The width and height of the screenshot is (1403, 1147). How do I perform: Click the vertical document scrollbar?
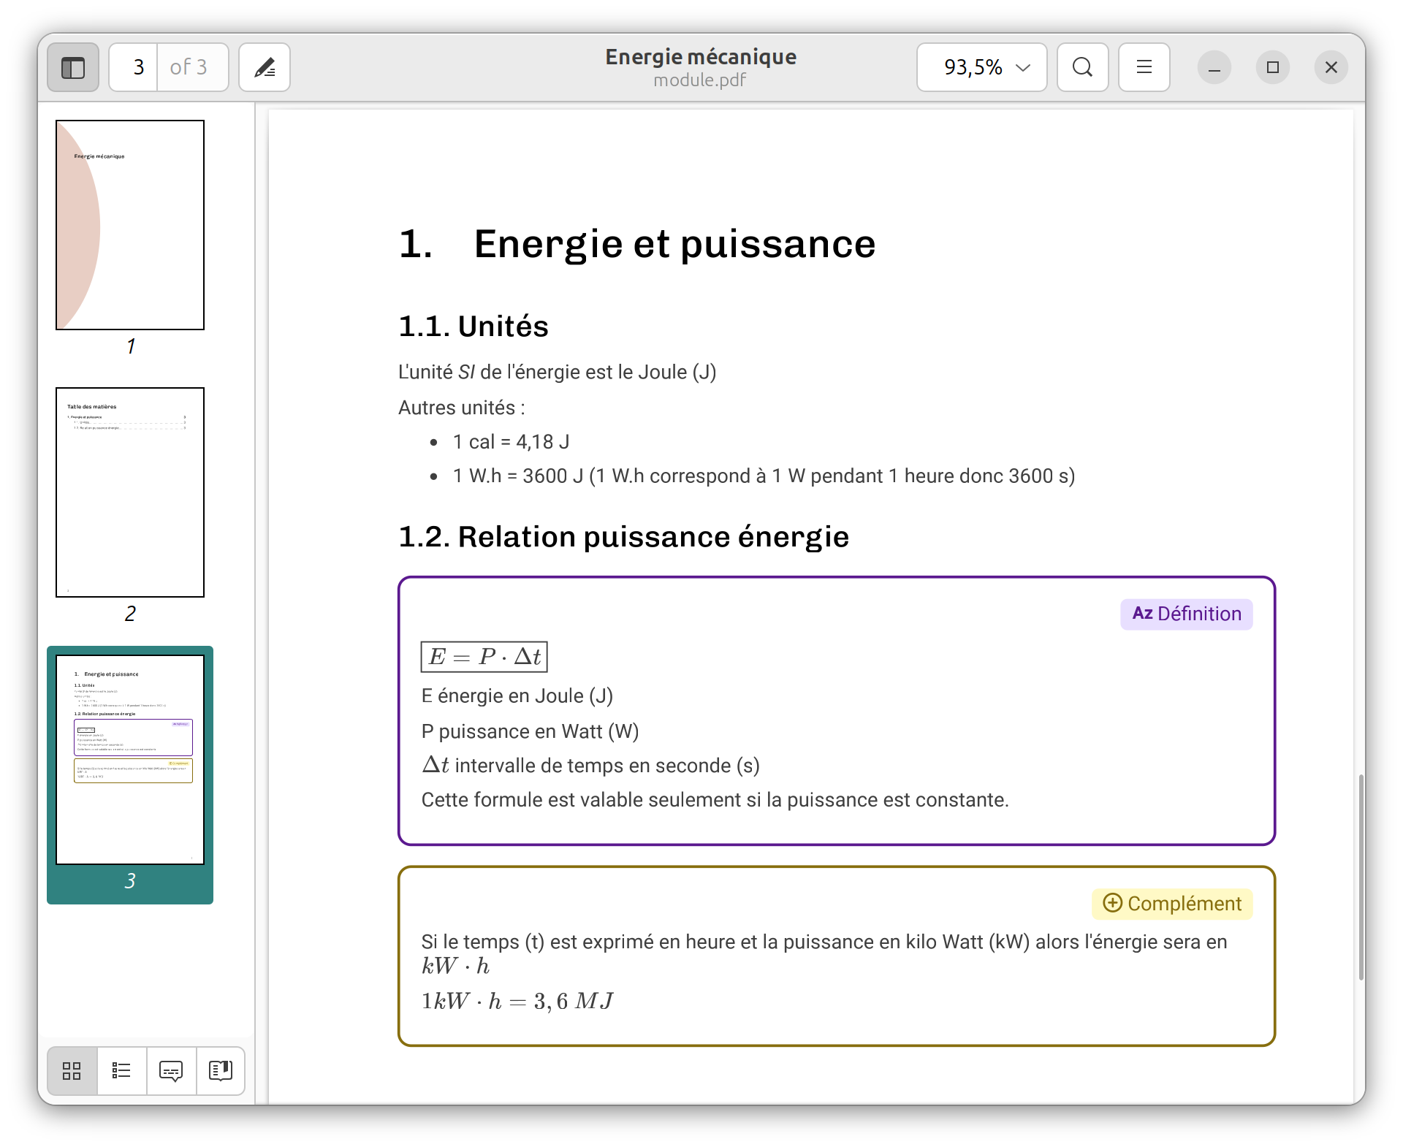pyautogui.click(x=1360, y=877)
